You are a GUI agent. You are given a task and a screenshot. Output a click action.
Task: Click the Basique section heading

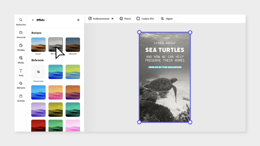point(36,33)
